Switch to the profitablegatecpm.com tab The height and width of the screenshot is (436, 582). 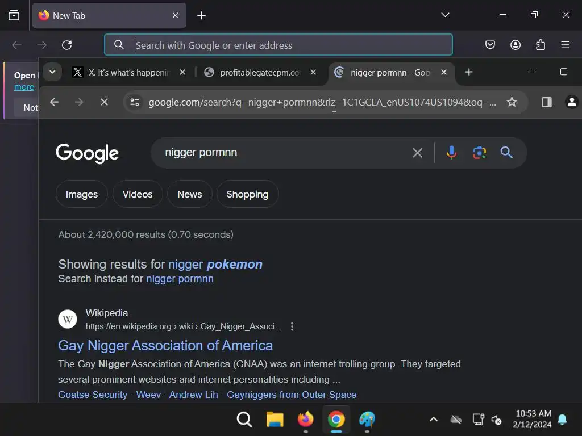click(260, 72)
